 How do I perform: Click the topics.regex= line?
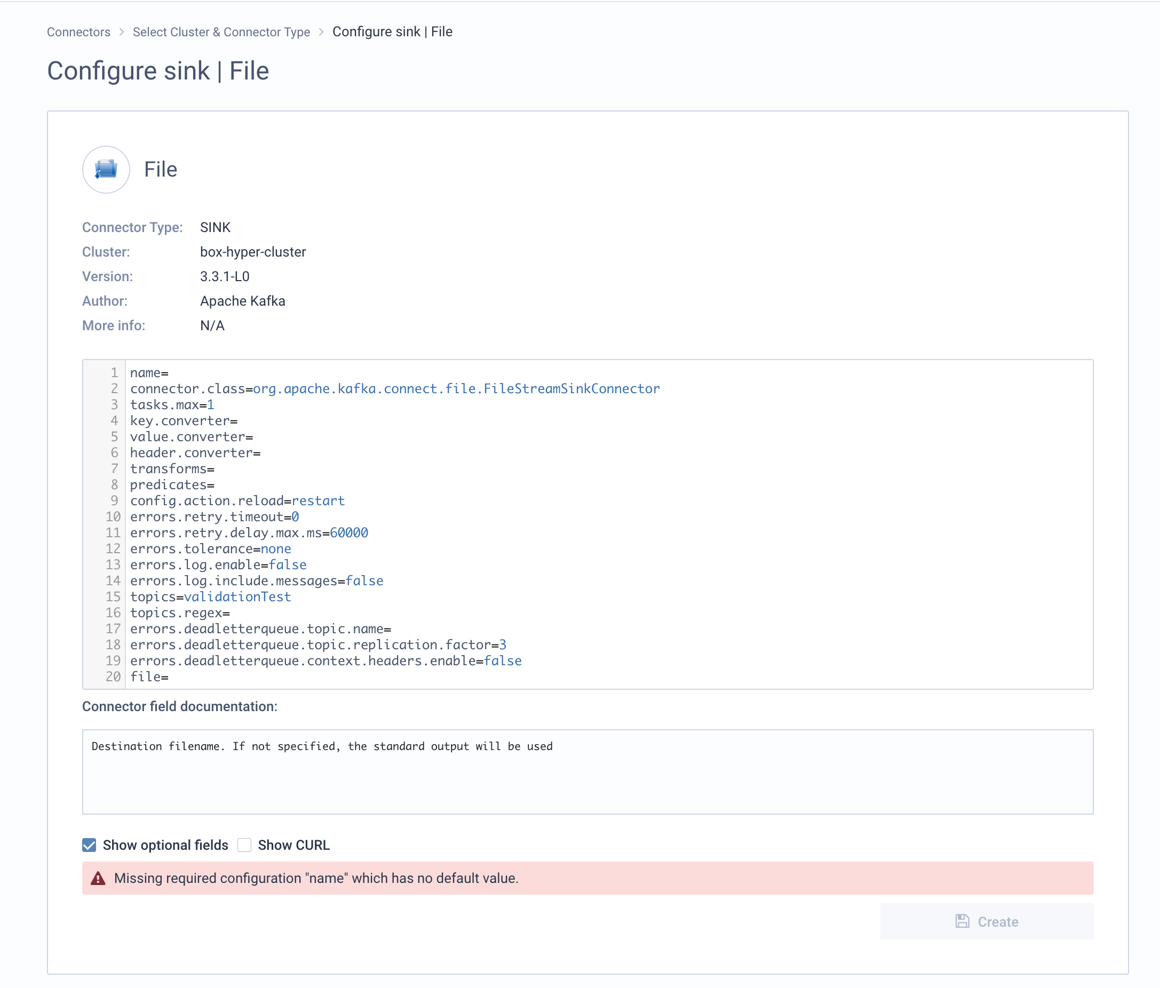(x=180, y=613)
